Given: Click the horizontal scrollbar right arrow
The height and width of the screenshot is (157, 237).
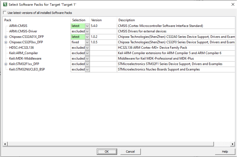Looking at the screenshot, I should pyautogui.click(x=232, y=144).
